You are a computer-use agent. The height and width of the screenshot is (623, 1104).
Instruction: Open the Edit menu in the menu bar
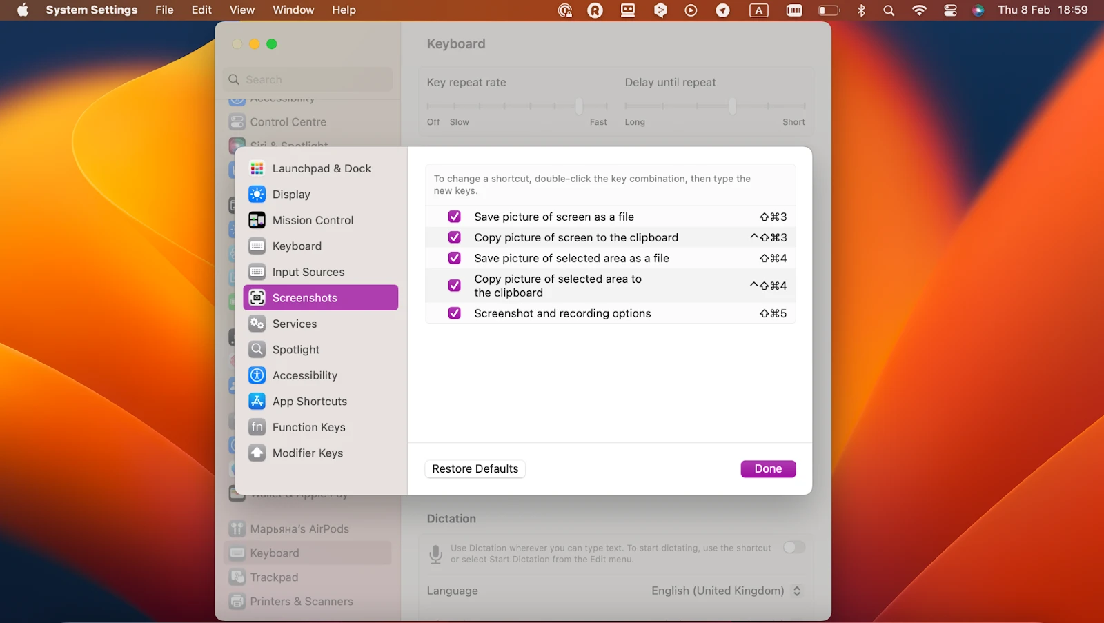pyautogui.click(x=201, y=10)
